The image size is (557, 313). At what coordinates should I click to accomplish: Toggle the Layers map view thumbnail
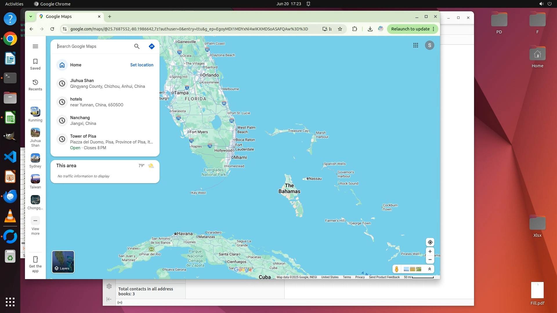63,262
